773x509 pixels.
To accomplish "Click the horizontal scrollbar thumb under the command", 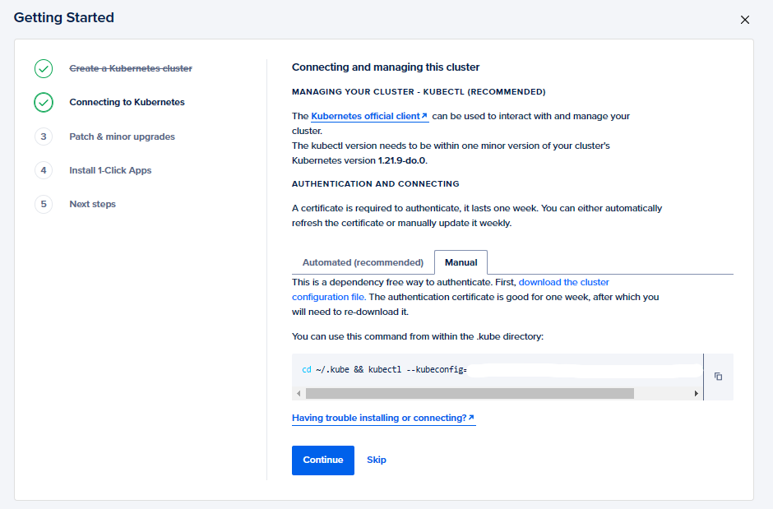I will [469, 394].
